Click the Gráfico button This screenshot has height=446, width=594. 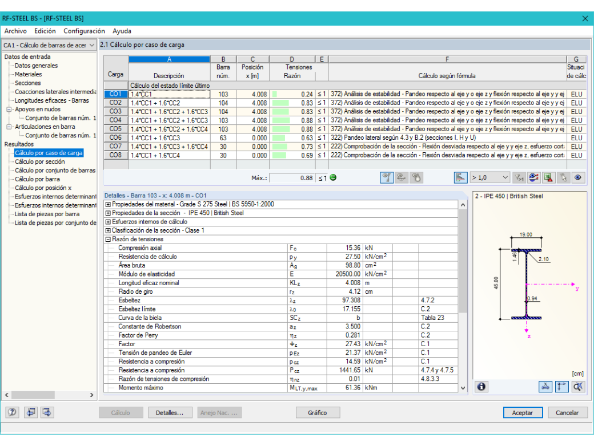tap(318, 413)
